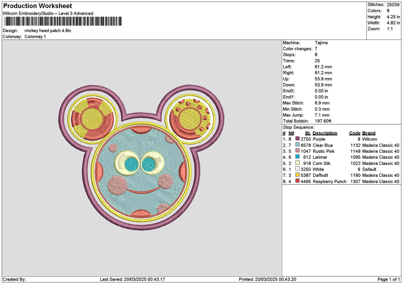
Task: Click the Clear Blue color swatch
Action: tap(298, 145)
